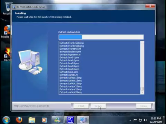Image resolution: width=166 pixels, height=124 pixels.
Task: Click the extract log scrollbar thumb
Action: click(142, 89)
